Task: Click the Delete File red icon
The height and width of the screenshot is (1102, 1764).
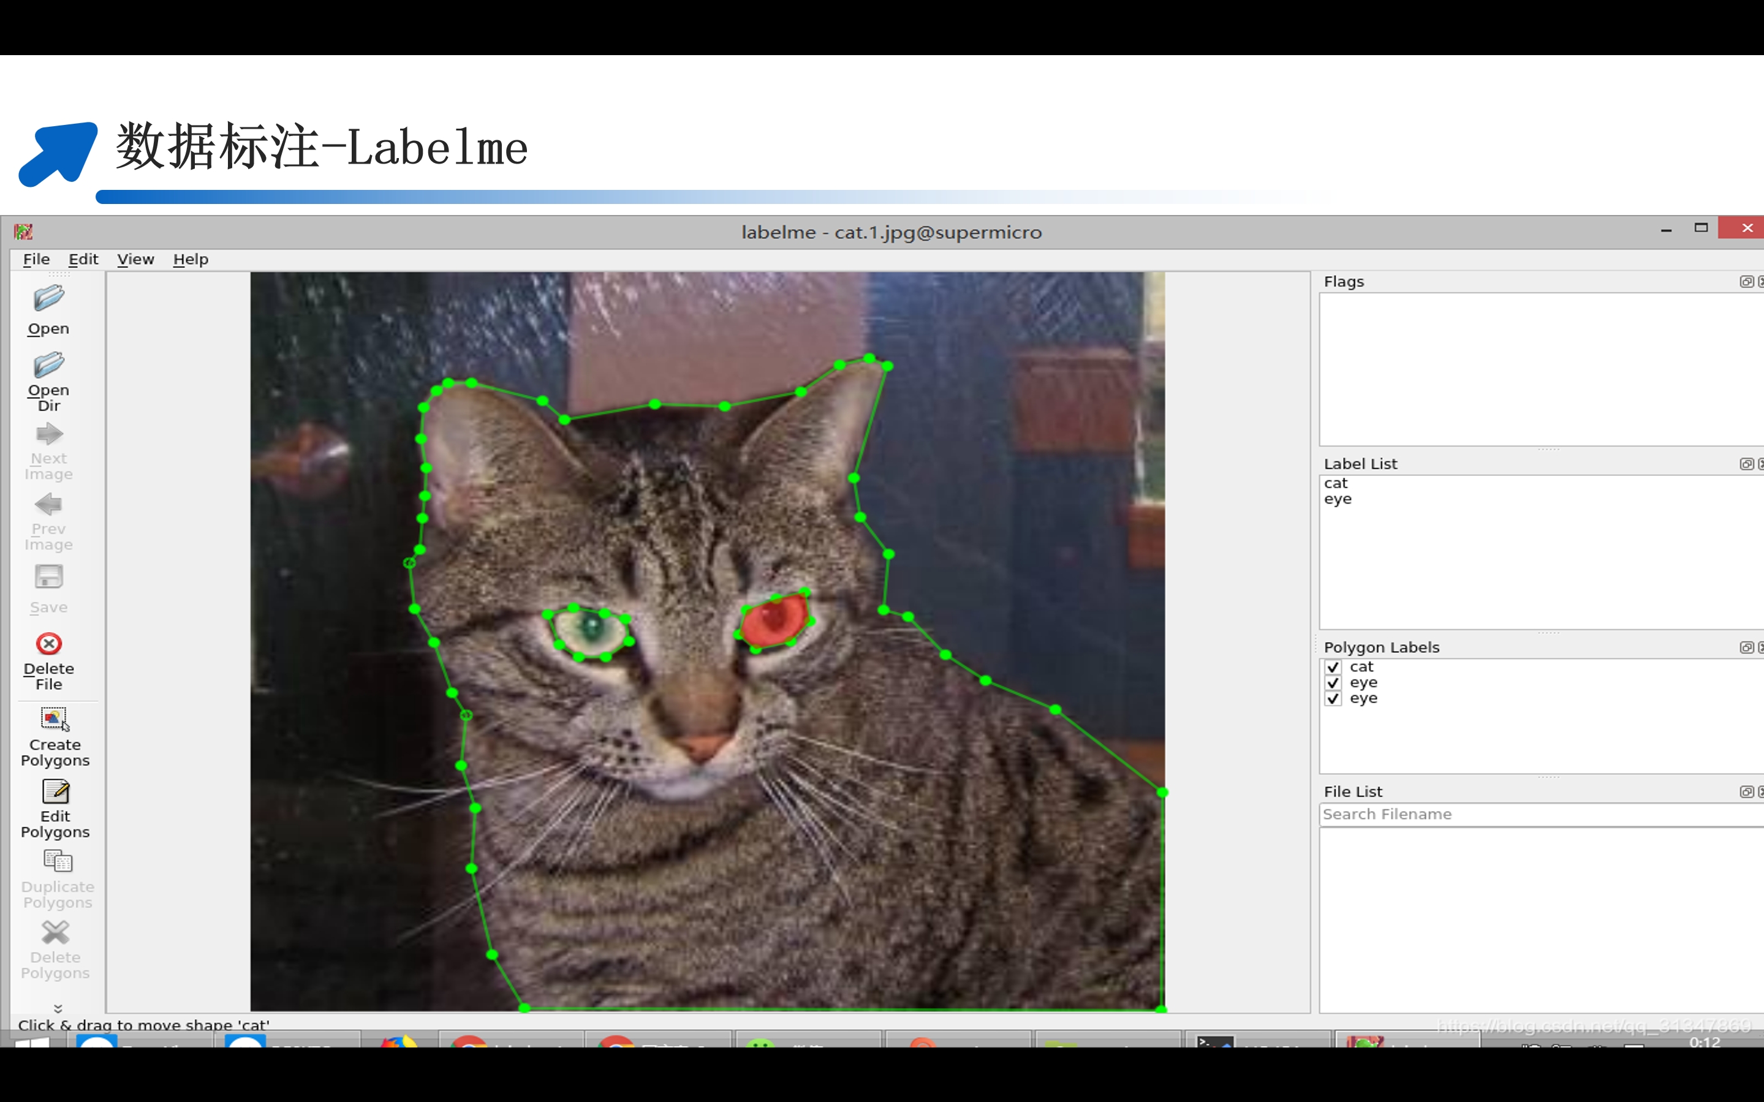Action: (x=49, y=644)
